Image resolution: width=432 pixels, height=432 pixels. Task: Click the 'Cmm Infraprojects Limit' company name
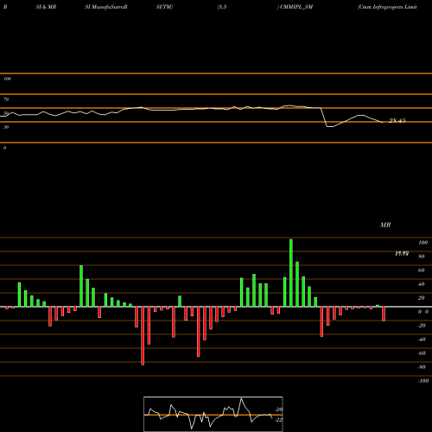click(x=387, y=7)
